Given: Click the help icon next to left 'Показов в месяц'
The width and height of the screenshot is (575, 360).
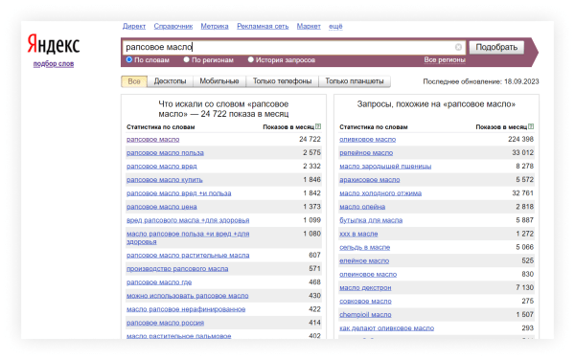Looking at the screenshot, I should point(318,126).
